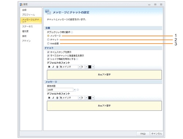This screenshot has height=139, width=183.
Task: Close the 設定 window
Action: click(x=161, y=4)
